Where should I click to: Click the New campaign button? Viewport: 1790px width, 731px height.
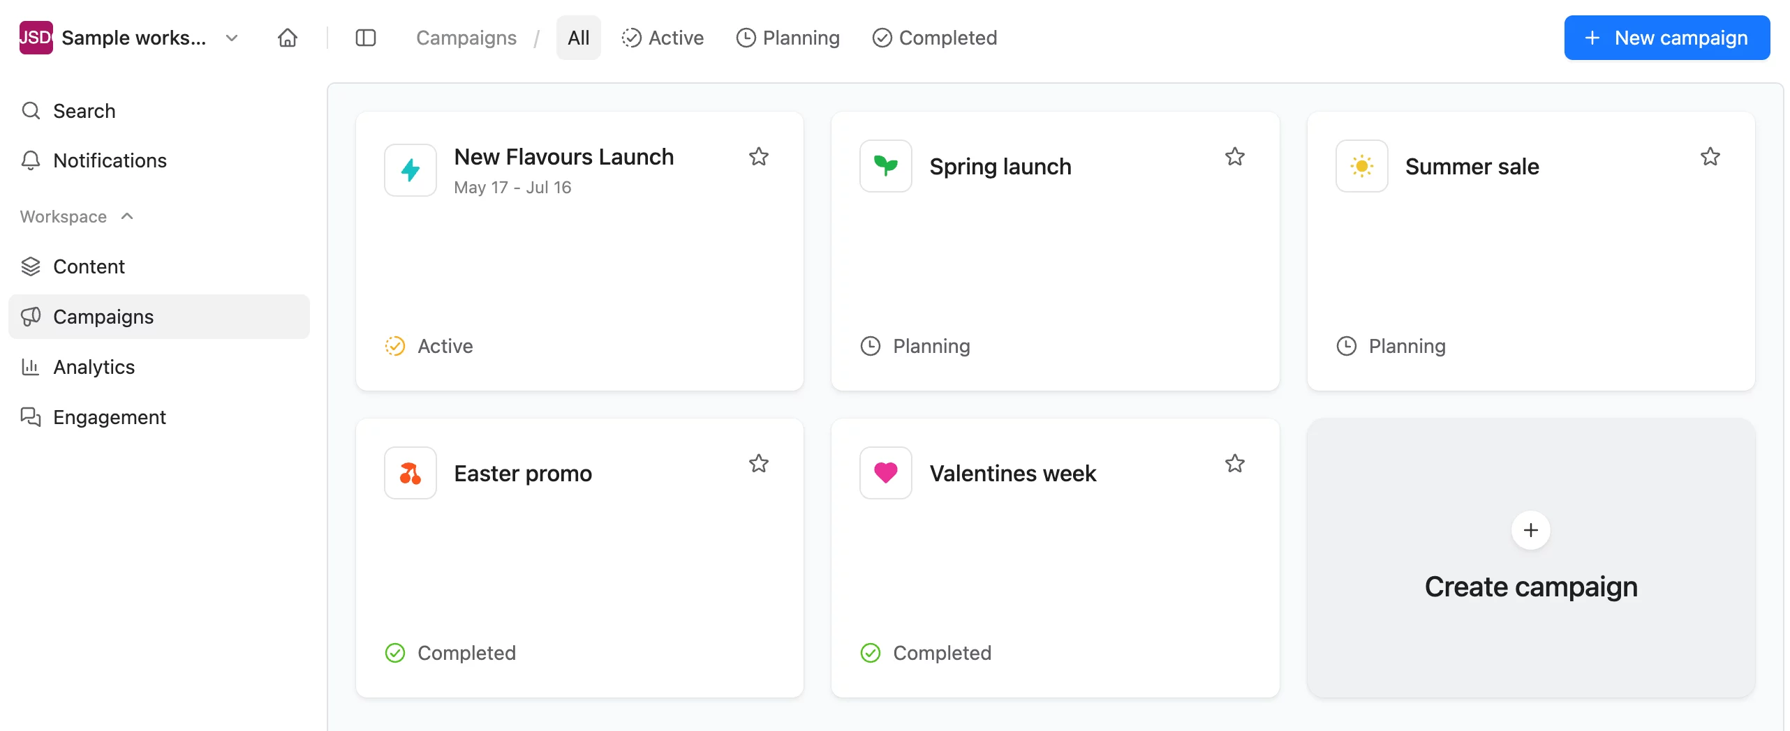(1666, 38)
